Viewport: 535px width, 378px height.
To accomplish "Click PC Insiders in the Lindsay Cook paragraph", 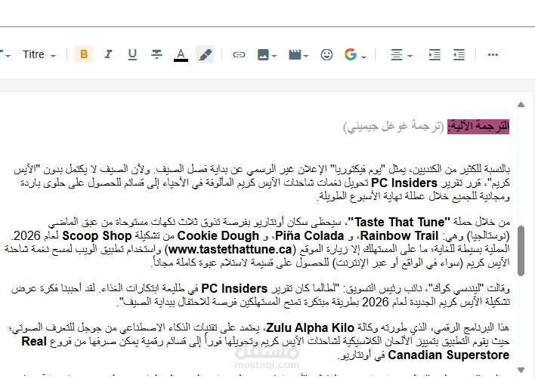I will click(x=234, y=288).
